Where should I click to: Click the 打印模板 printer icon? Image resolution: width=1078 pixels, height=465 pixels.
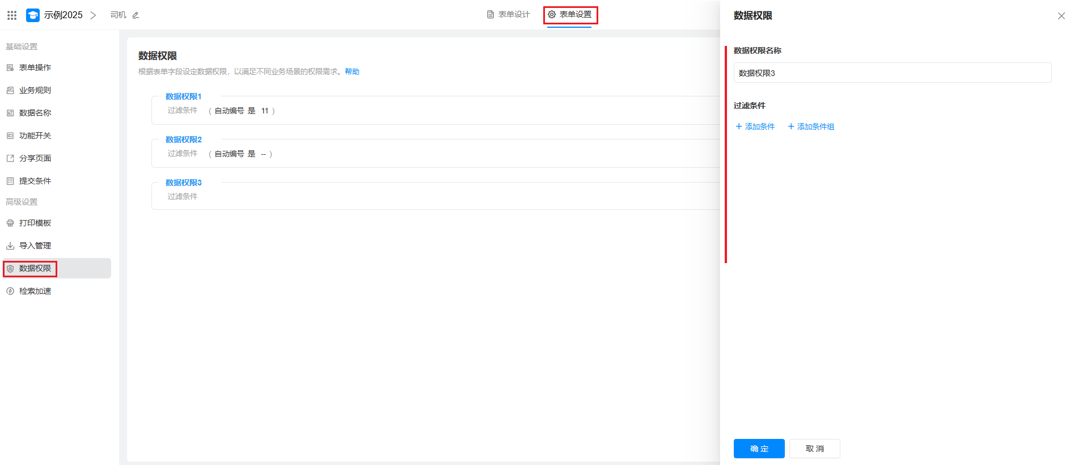[10, 223]
